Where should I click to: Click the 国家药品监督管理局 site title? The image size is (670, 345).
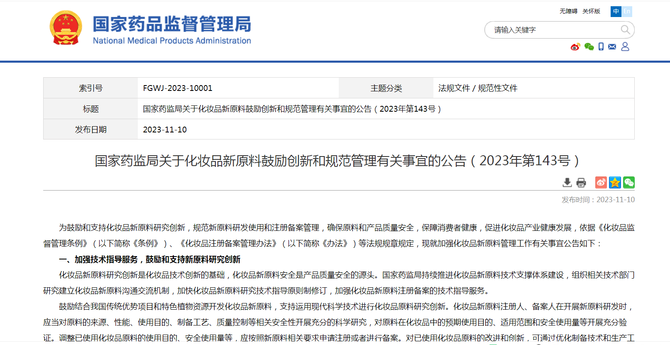[x=172, y=24]
